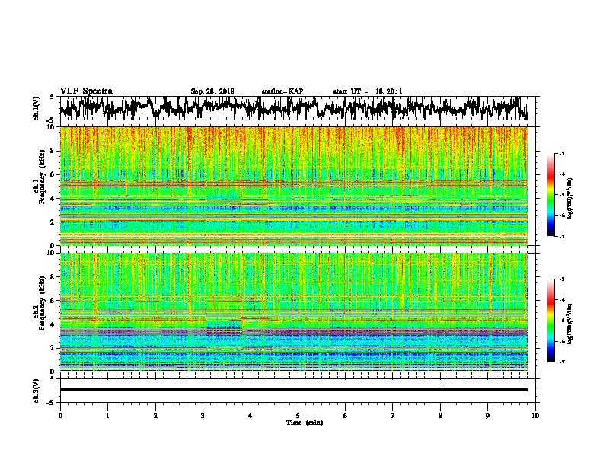Click time axis tick label "6"
603x466 pixels.
coord(346,415)
